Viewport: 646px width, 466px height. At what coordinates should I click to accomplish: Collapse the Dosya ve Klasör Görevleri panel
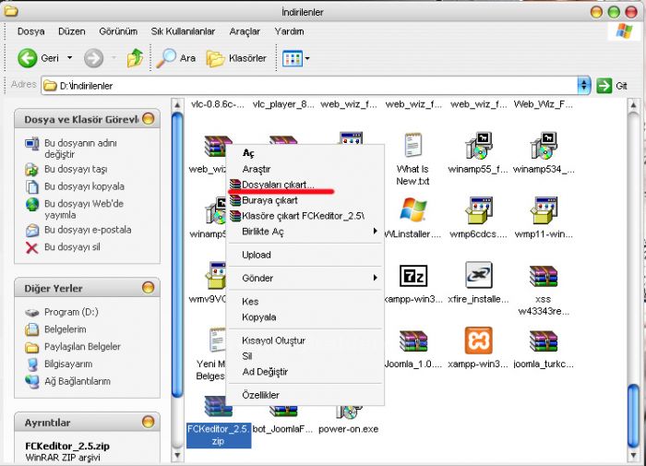(x=149, y=119)
